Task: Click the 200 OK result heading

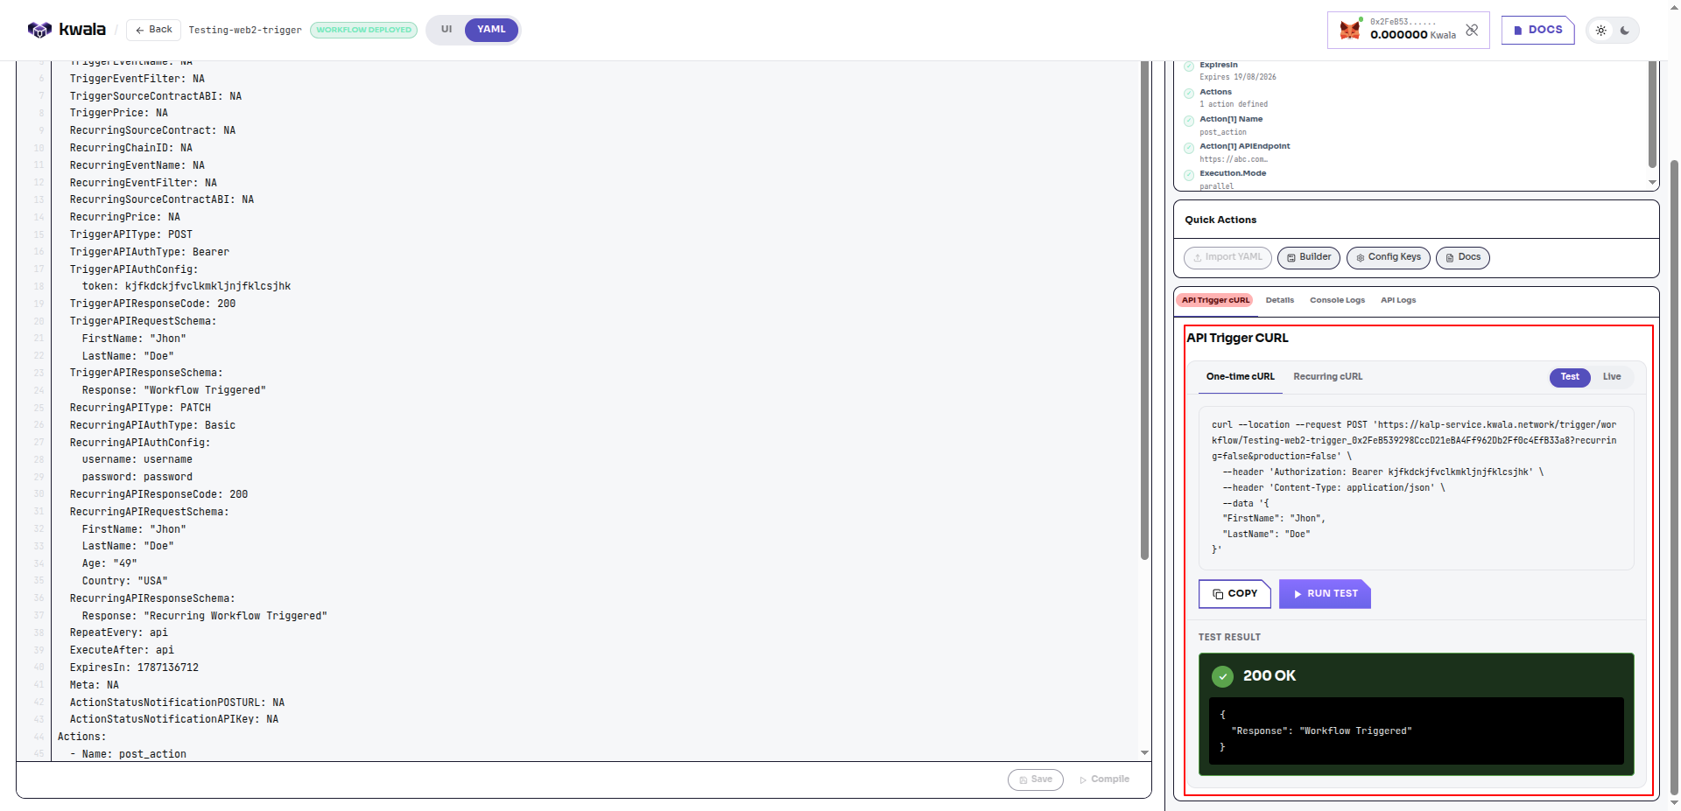Action: [x=1270, y=676]
